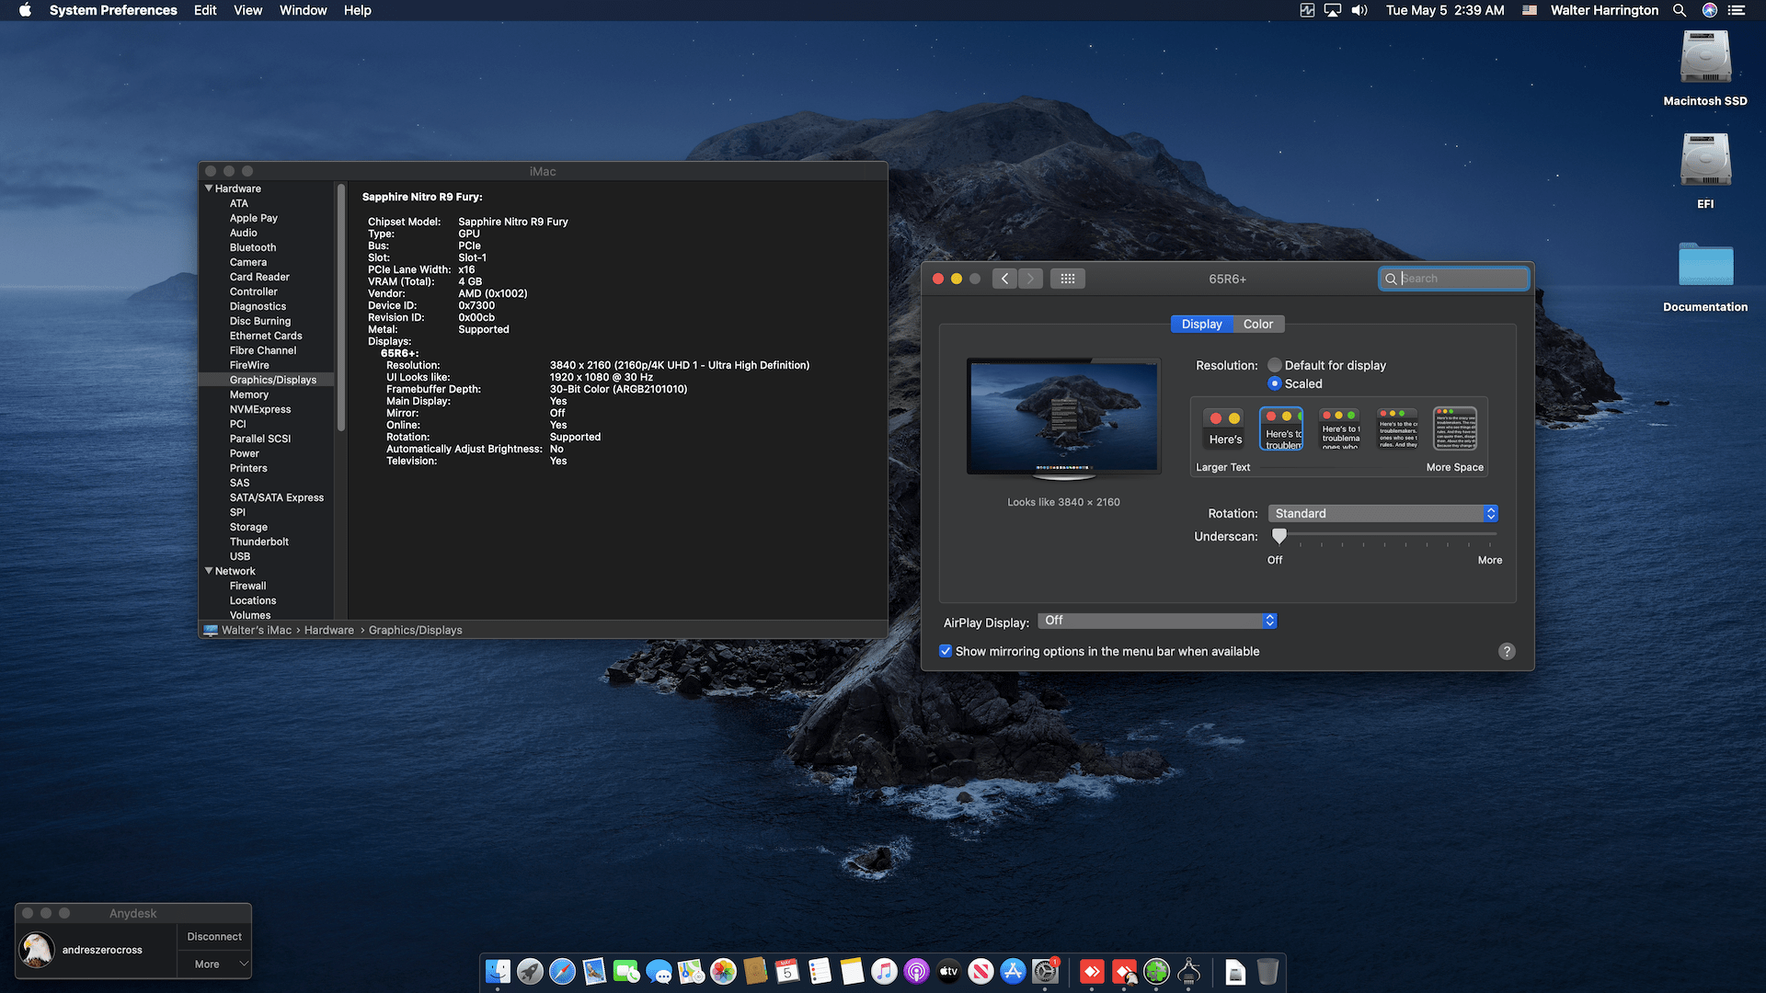Viewport: 1766px width, 993px height.
Task: Click the show-all-preferences grid icon
Action: pos(1067,279)
